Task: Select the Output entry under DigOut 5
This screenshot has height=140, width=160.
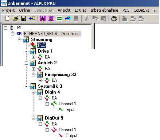Action: tap(71, 136)
